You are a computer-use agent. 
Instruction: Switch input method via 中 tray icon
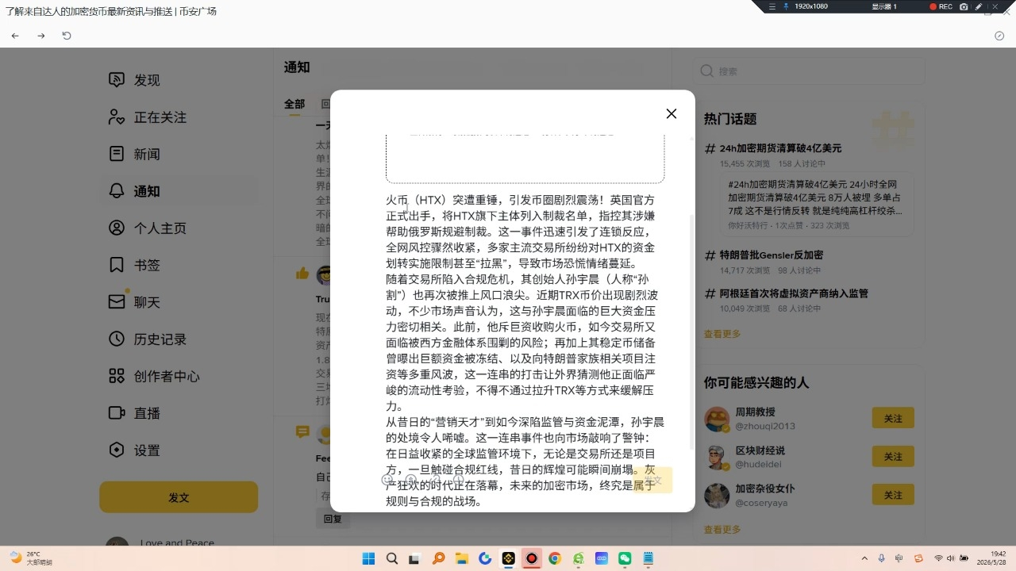click(x=900, y=558)
